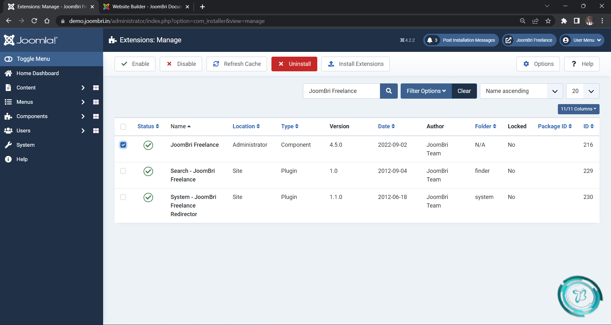Click the floating chat widget icon
The image size is (611, 325).
click(580, 296)
